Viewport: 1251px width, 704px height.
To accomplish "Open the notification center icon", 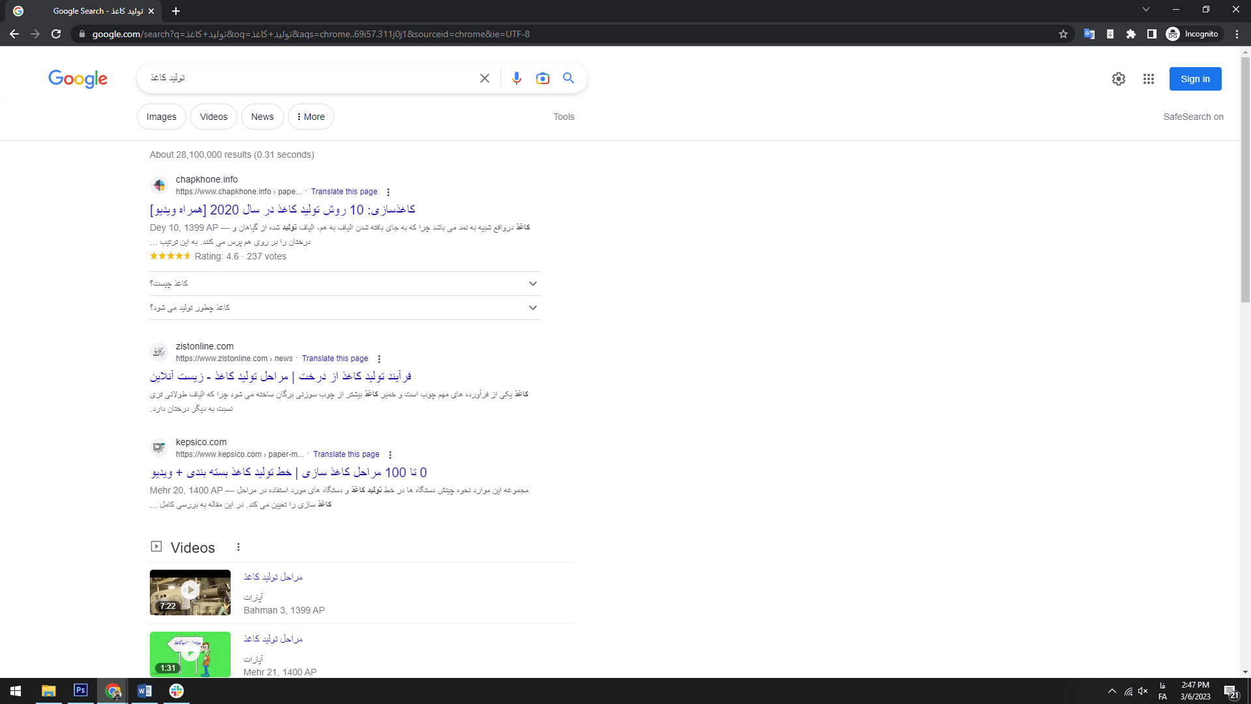I will tap(1231, 692).
